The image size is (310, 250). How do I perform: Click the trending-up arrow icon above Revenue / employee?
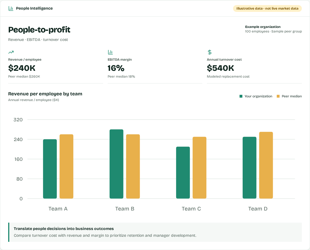pyautogui.click(x=11, y=52)
